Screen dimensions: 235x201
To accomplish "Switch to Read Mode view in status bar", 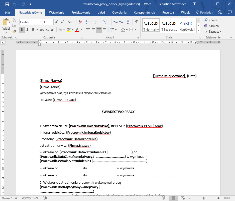I will coord(164,198).
